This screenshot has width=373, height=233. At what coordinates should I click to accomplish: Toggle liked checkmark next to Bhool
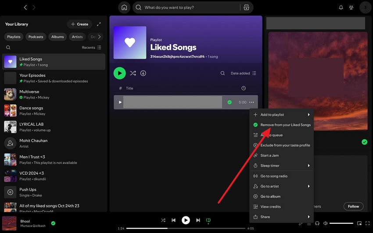click(53, 223)
